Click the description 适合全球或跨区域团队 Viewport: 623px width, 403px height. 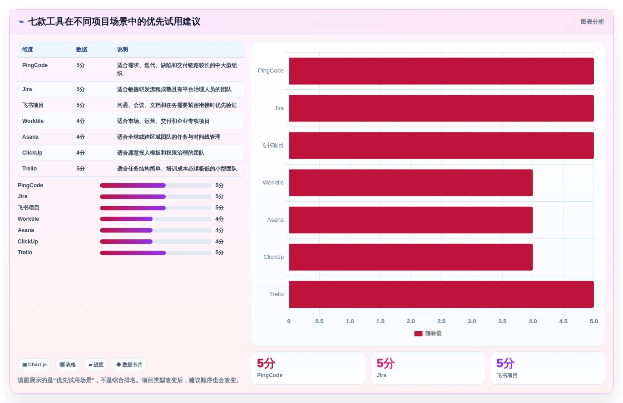[x=169, y=137]
